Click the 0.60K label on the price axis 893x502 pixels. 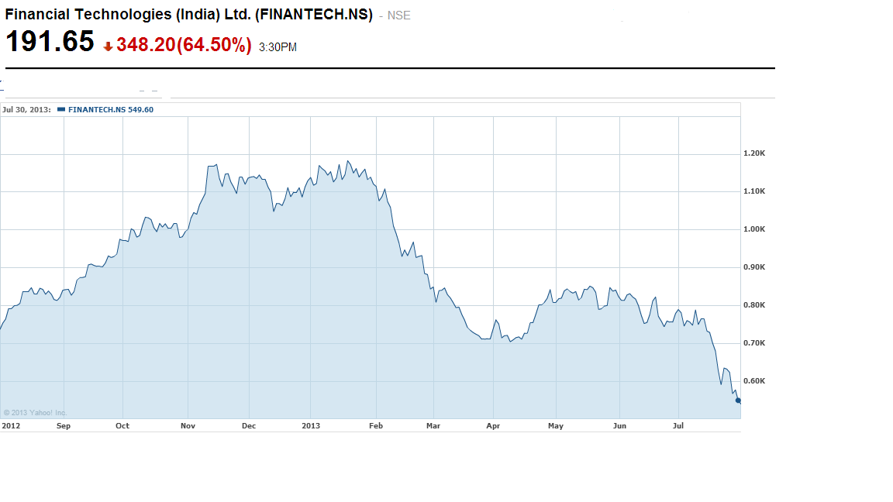click(754, 381)
